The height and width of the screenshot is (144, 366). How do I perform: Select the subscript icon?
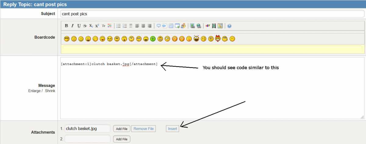tap(91, 26)
